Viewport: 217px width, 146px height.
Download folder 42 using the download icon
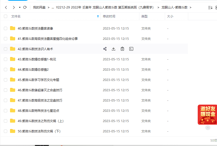point(114,49)
